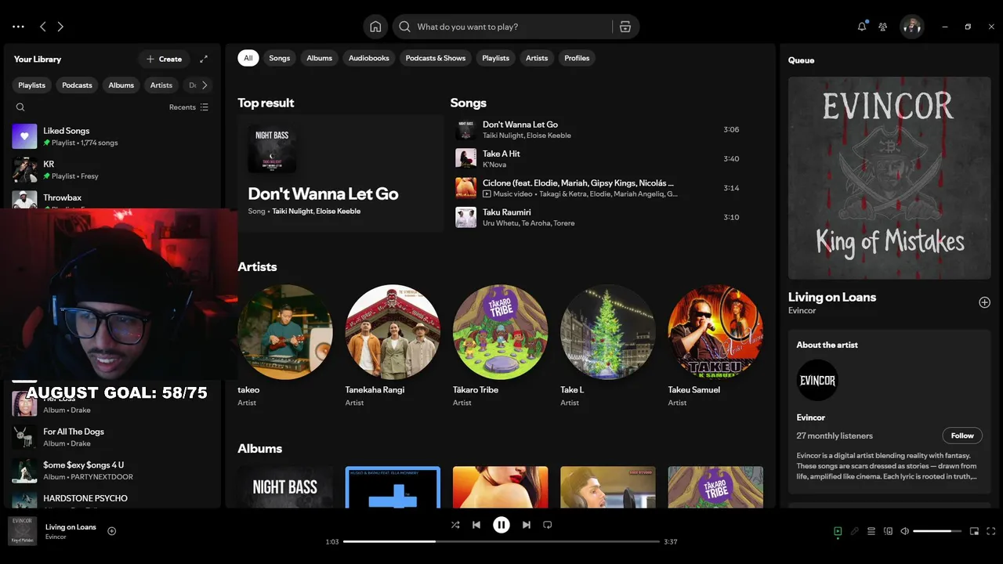Open Tanekaha Rangi artist thumbnail
This screenshot has height=564, width=1003.
coord(393,332)
